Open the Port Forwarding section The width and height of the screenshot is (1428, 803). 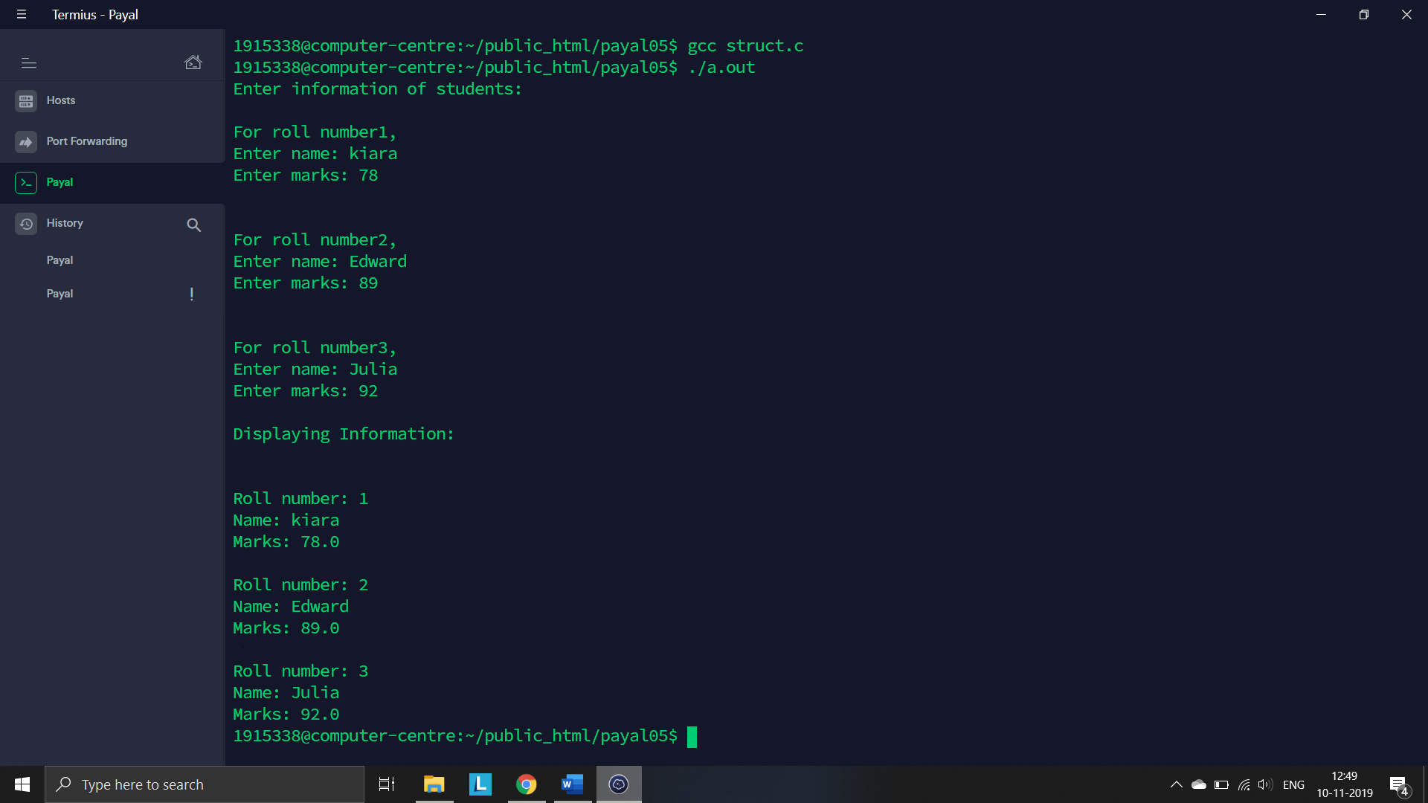click(x=86, y=141)
